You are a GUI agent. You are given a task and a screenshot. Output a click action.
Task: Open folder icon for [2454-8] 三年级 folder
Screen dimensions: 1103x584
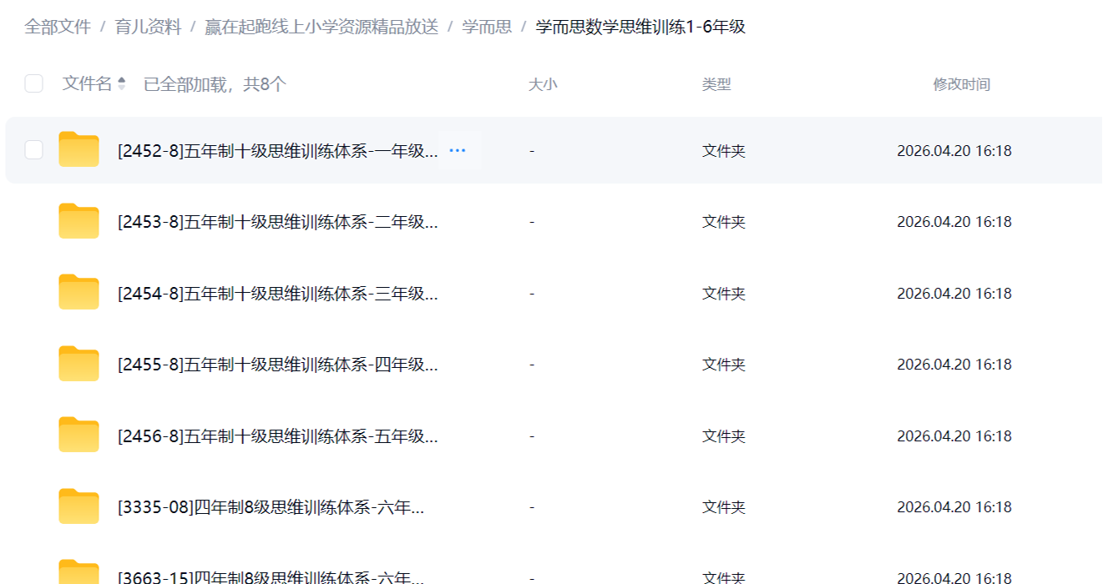tap(78, 292)
